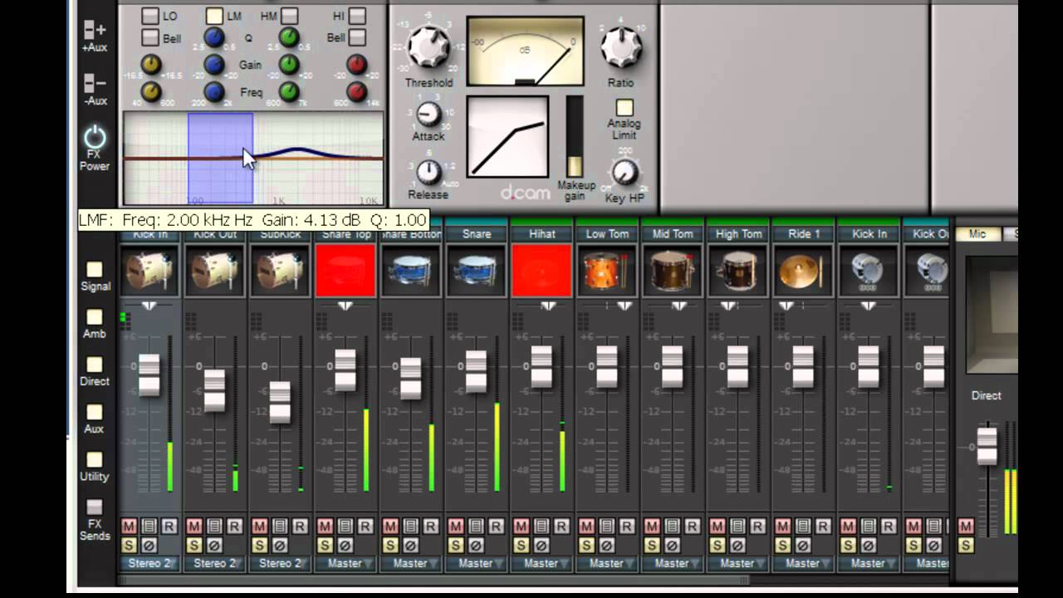Select the Kick Out drum icon
Image resolution: width=1063 pixels, height=598 pixels.
215,271
